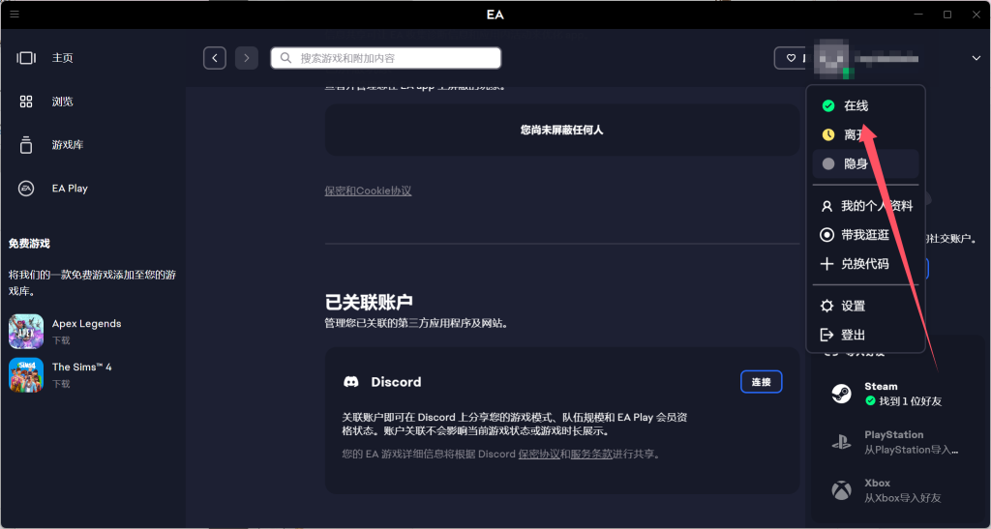
Task: Click the plus icon beside 兑换代码
Action: coord(826,264)
